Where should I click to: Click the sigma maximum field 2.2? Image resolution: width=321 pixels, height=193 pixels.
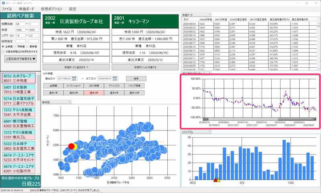[x=34, y=35]
